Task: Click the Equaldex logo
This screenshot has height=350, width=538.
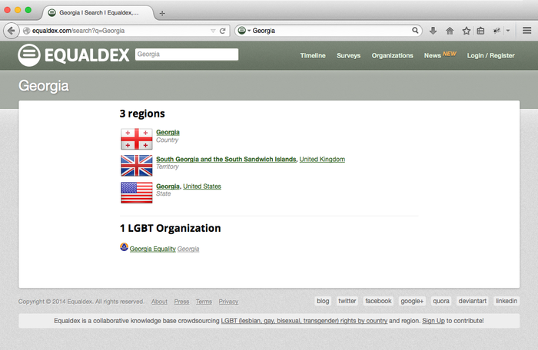Action: 74,55
